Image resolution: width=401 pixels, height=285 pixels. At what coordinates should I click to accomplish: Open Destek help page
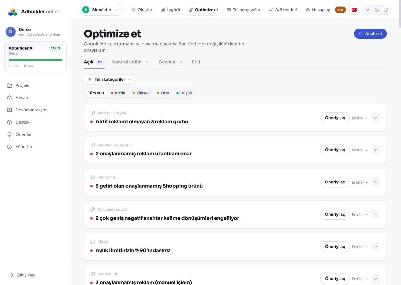35,122
